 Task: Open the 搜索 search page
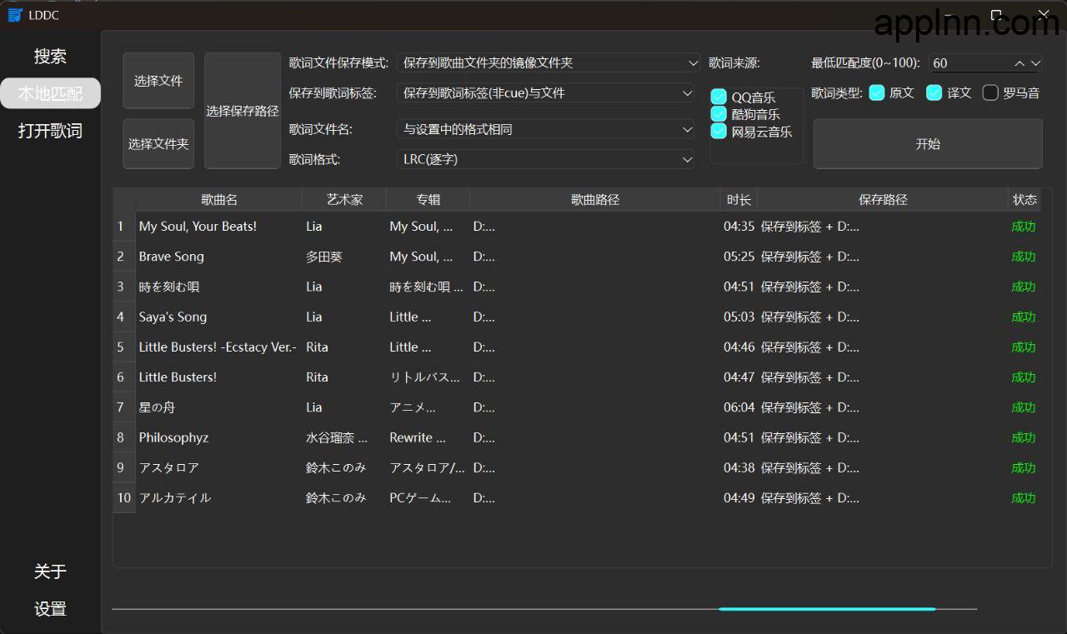point(50,57)
